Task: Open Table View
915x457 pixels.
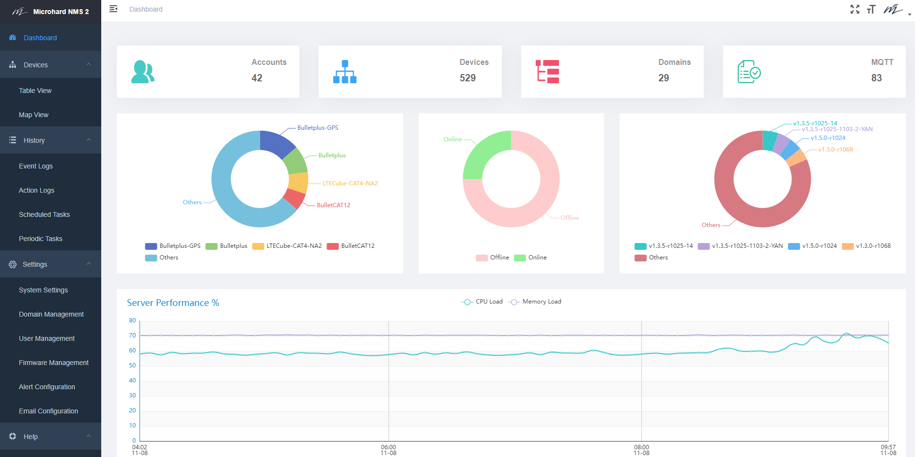Action: point(50,91)
